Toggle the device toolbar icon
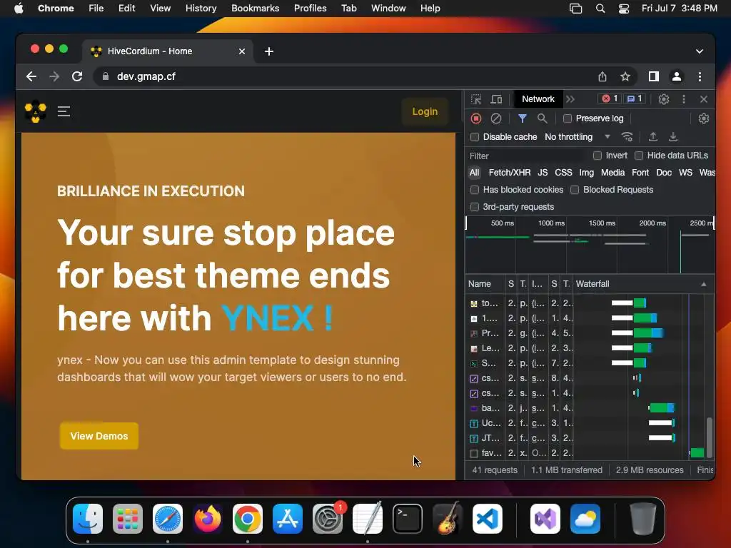The image size is (731, 548). coord(496,99)
